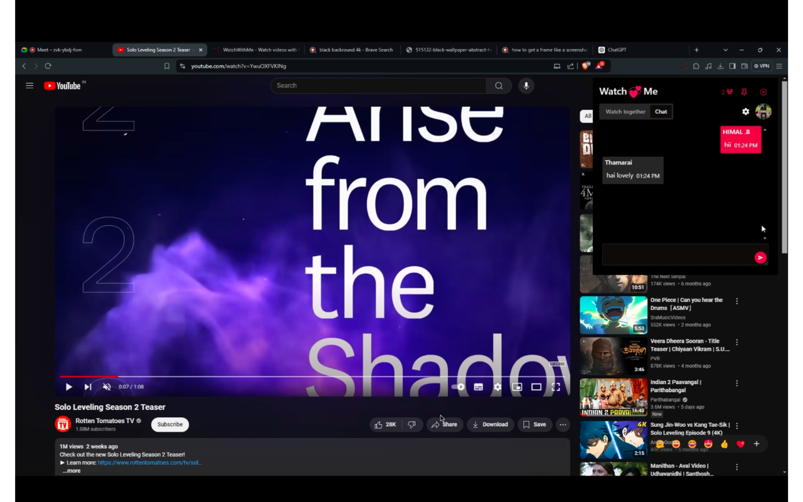Switch to the WatchWithMe browser tab
The height and width of the screenshot is (502, 803).
click(256, 50)
